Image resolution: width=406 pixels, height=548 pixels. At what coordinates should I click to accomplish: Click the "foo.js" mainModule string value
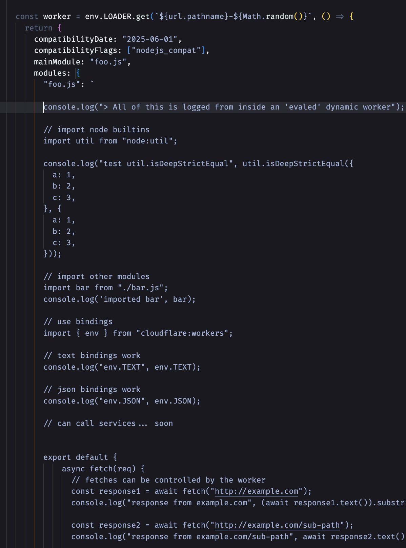click(108, 62)
